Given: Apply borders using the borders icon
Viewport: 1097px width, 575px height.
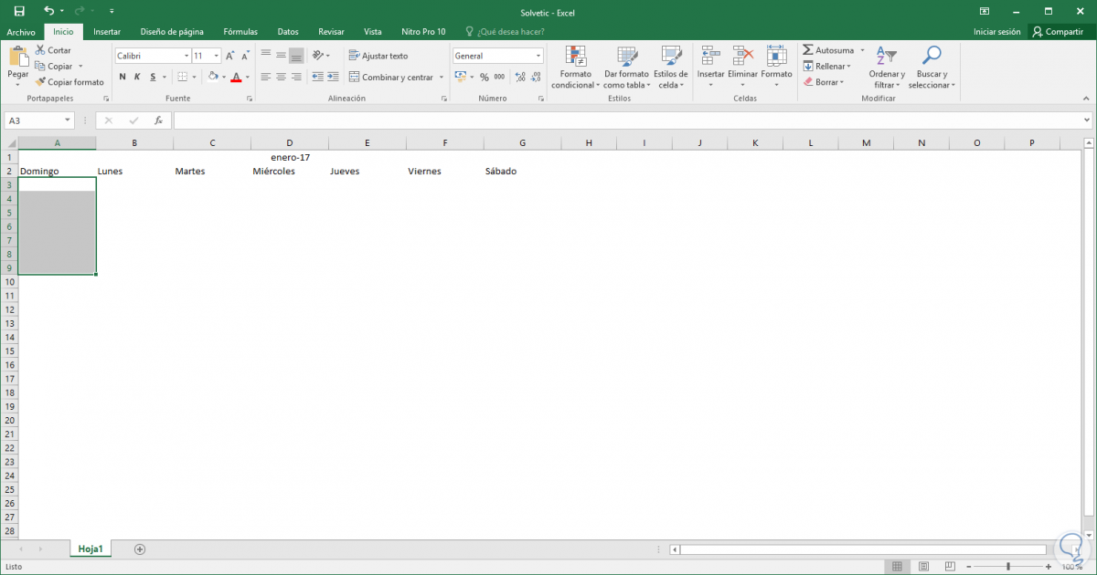Looking at the screenshot, I should pos(182,78).
